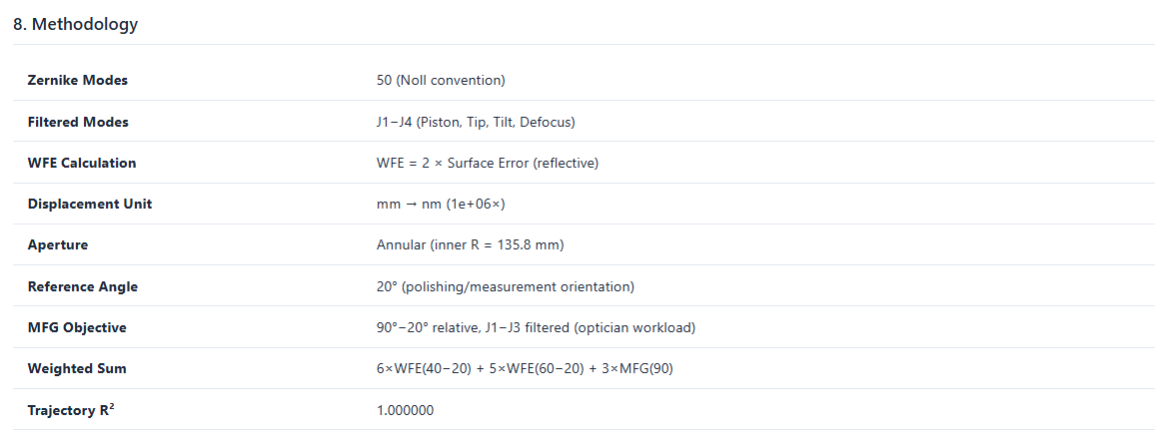The width and height of the screenshot is (1173, 448).
Task: Select the 'Aperture' row label
Action: tap(58, 244)
